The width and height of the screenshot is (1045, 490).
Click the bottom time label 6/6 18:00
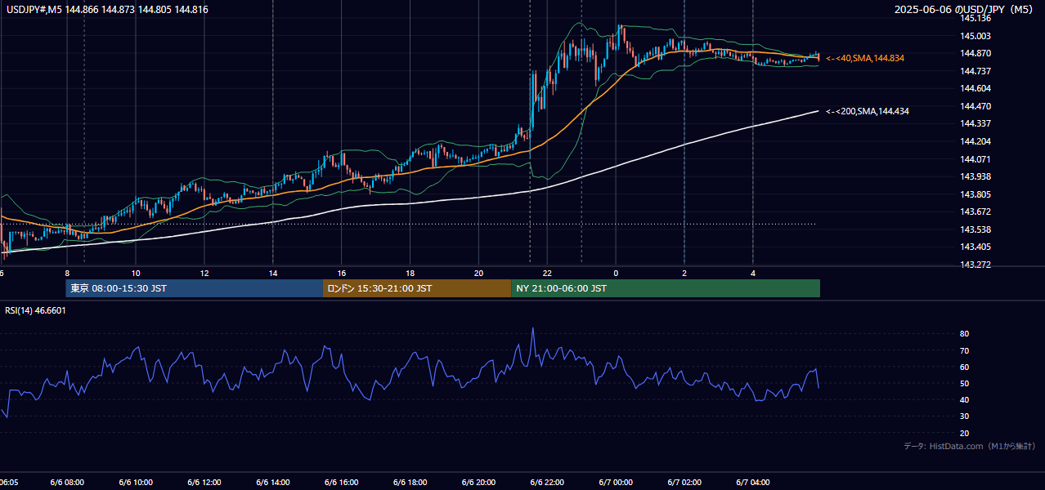[410, 483]
